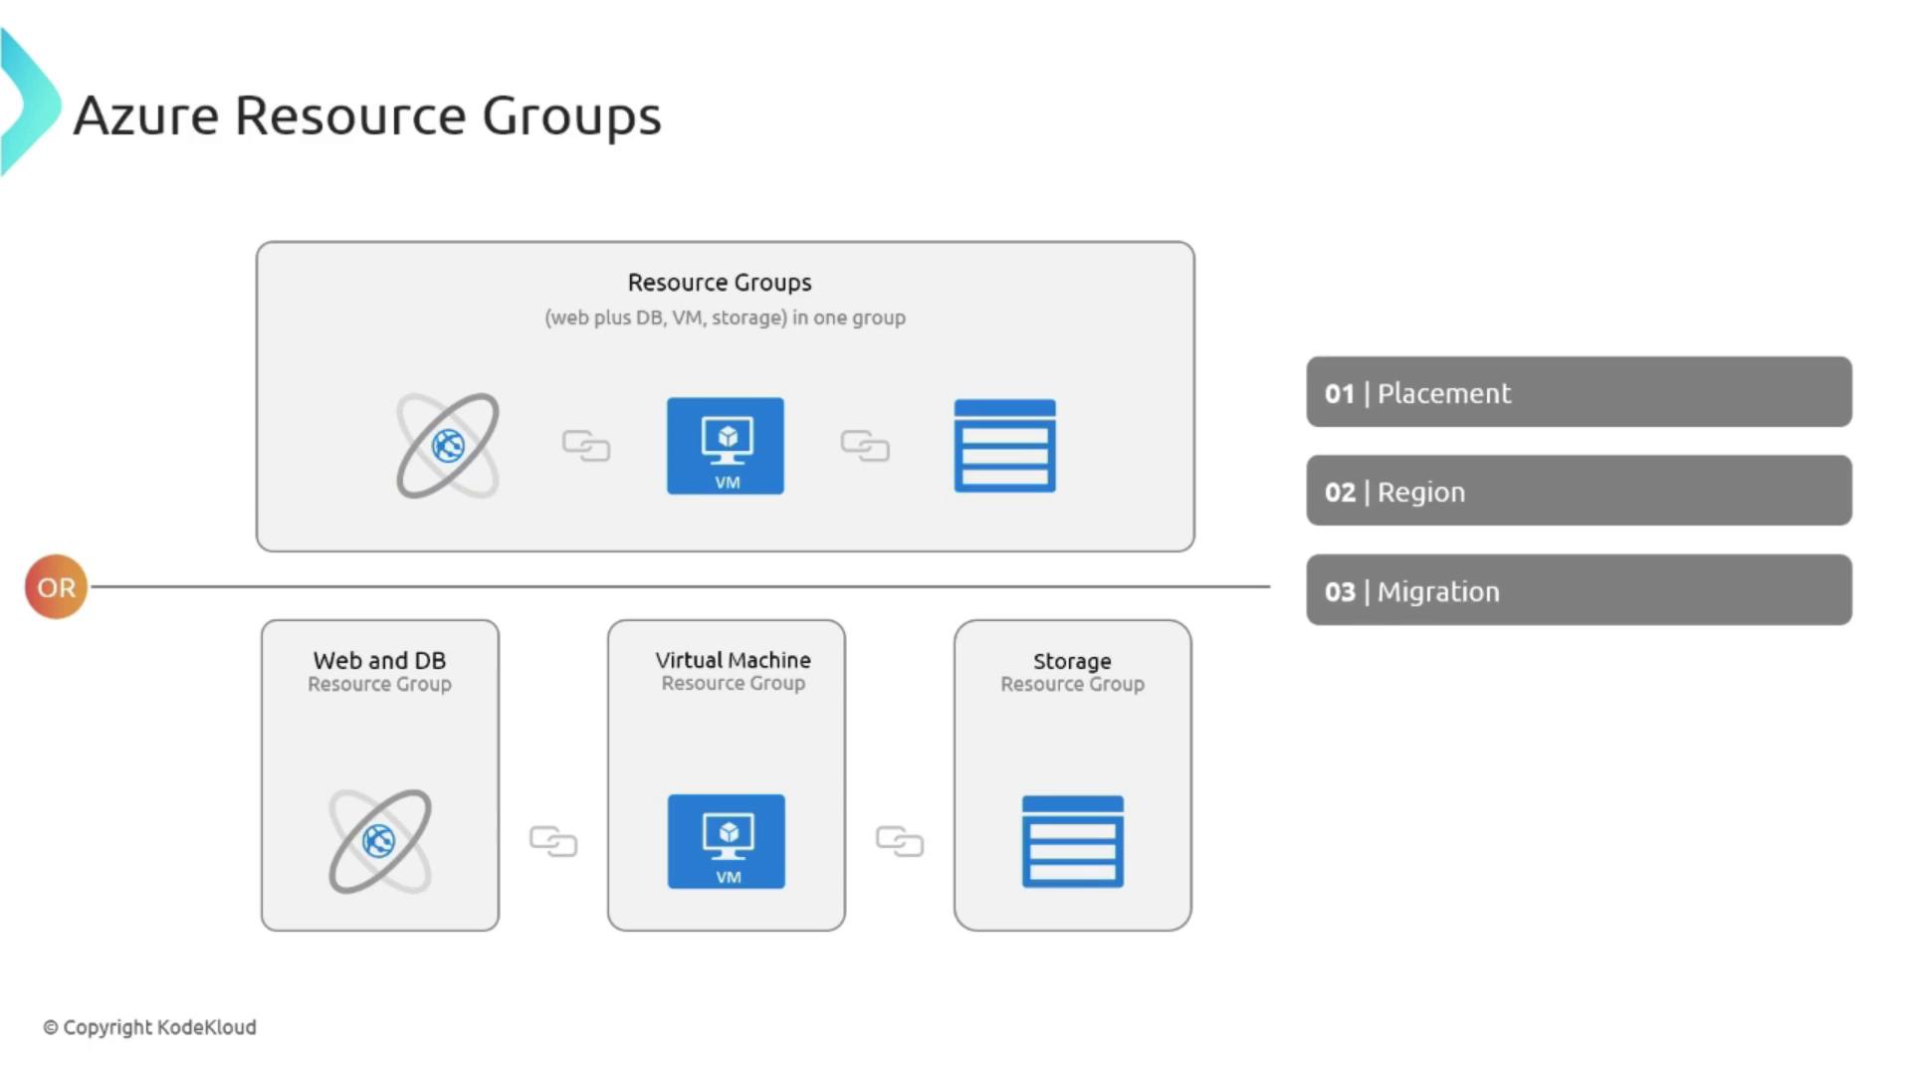
Task: Click the chain link between VM and storage icons
Action: click(865, 445)
